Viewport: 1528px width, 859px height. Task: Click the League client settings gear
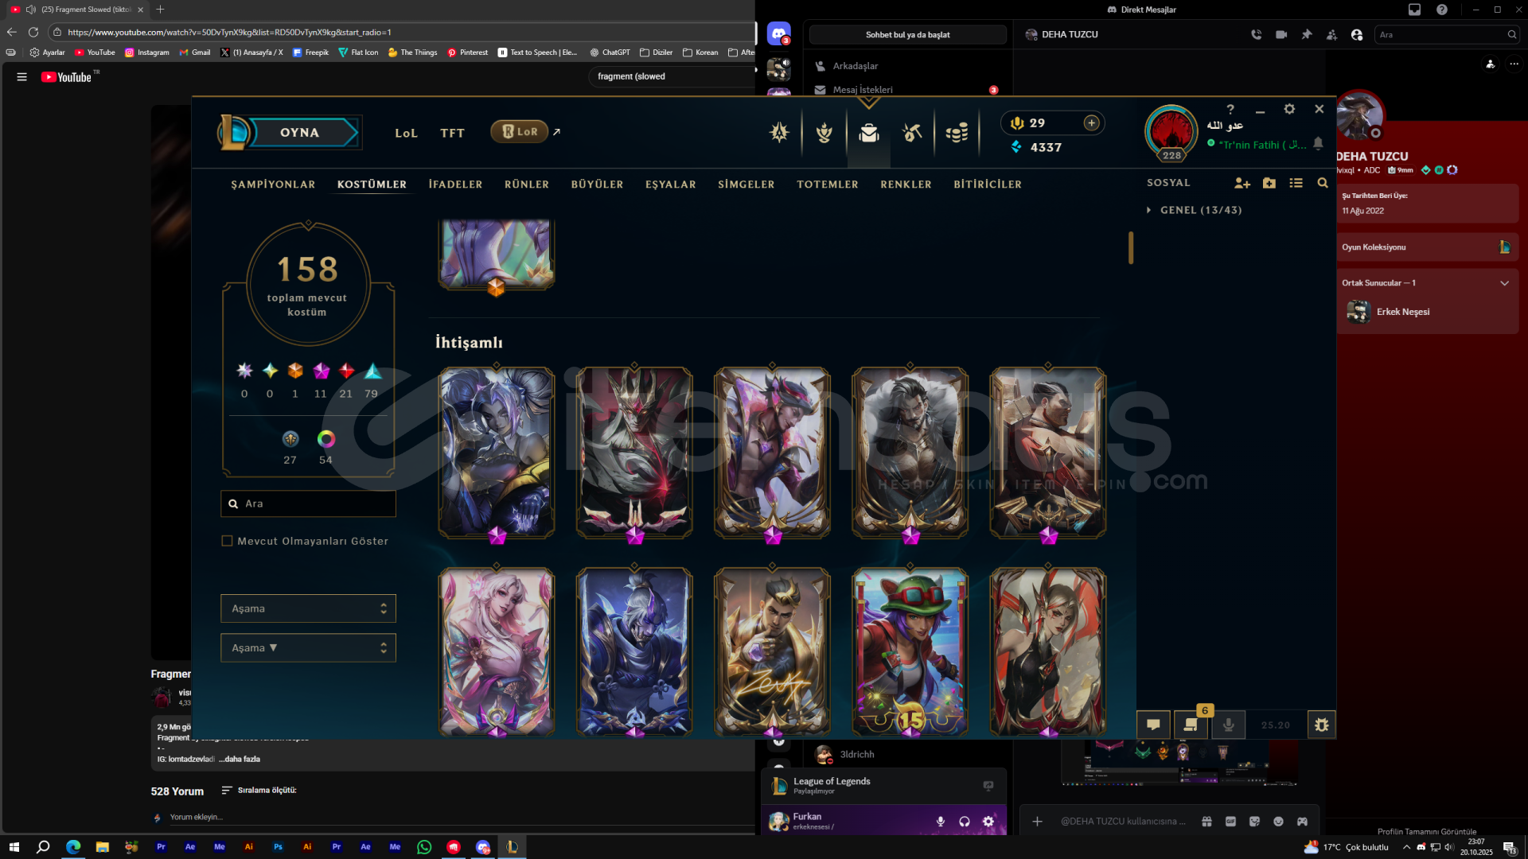1289,109
